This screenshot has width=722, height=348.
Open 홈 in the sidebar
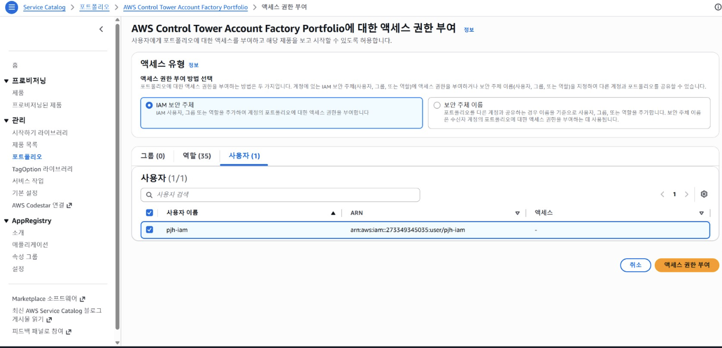15,65
